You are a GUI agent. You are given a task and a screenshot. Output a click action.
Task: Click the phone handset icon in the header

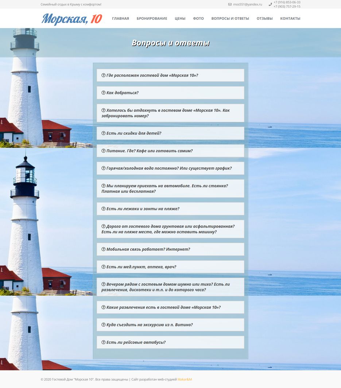270,4
